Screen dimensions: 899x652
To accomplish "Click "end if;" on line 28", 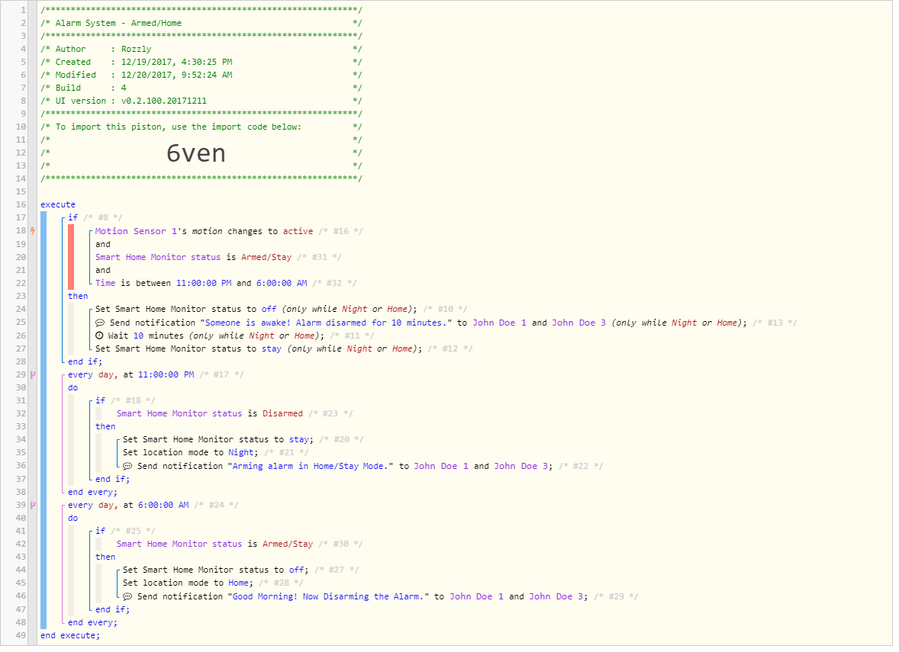I will (85, 362).
